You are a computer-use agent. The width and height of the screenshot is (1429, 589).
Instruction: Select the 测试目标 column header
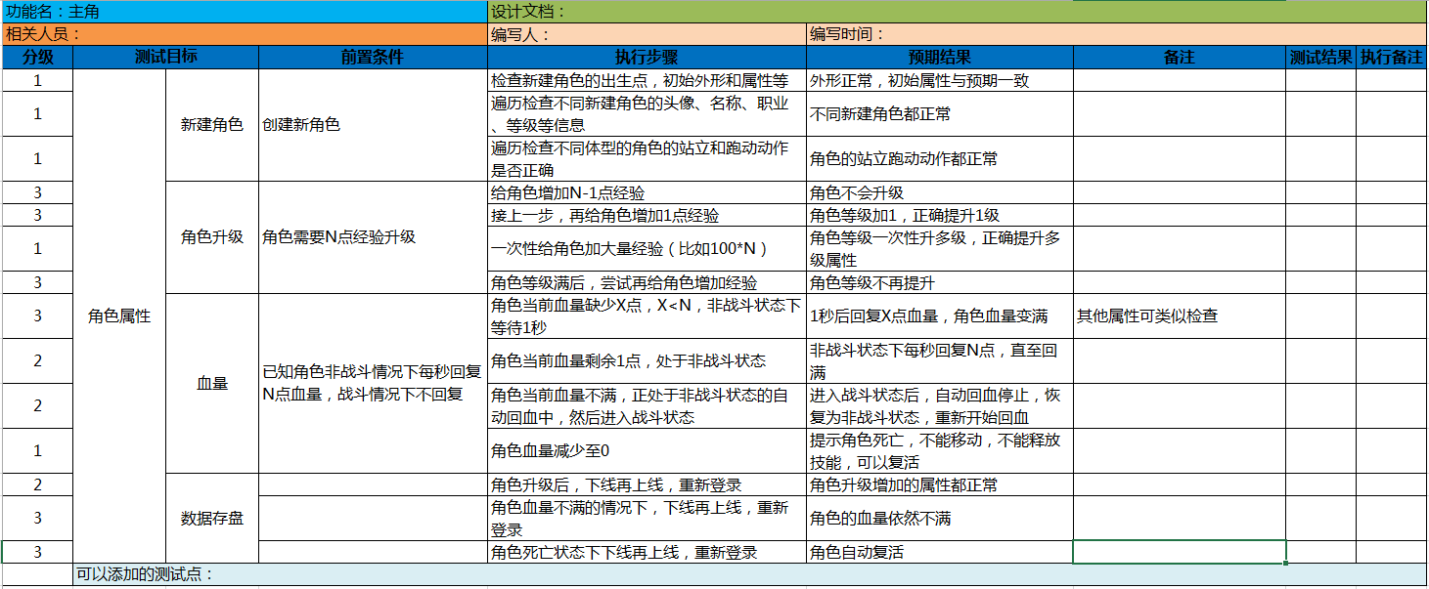click(x=165, y=57)
